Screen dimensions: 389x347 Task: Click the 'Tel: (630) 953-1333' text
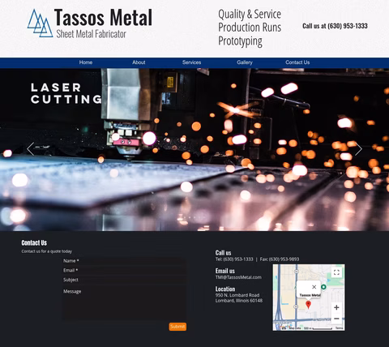[x=234, y=259]
